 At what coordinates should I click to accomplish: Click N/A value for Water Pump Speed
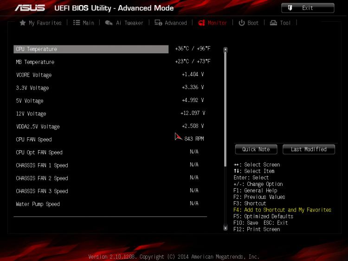(194, 204)
